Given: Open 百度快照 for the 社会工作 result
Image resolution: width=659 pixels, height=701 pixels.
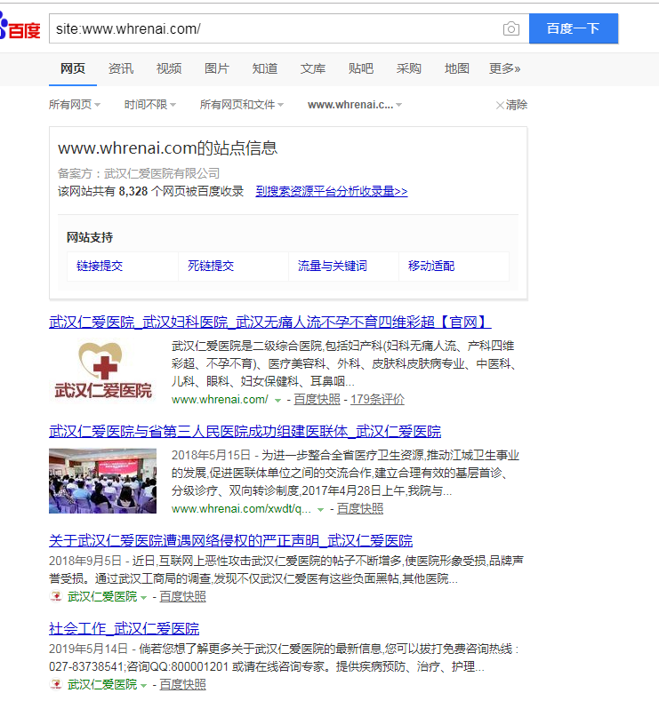Looking at the screenshot, I should coord(182,685).
